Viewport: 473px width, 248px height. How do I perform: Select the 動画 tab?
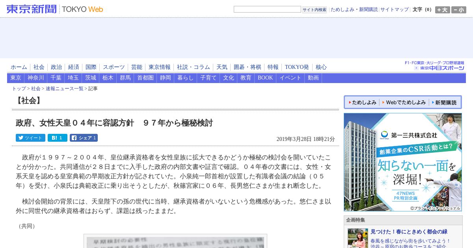pyautogui.click(x=313, y=78)
